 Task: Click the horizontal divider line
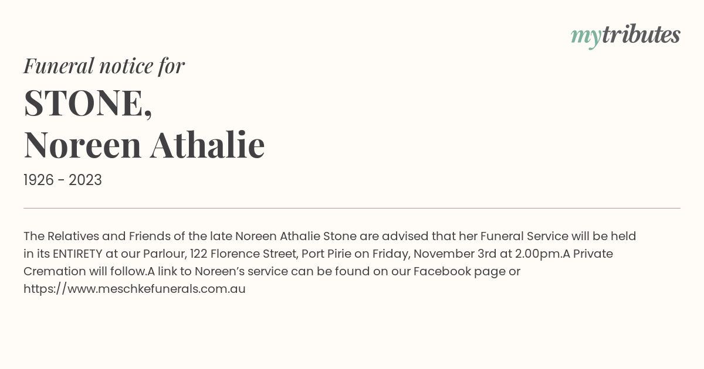pyautogui.click(x=352, y=208)
